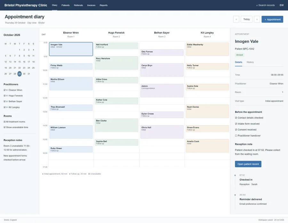This screenshot has width=288, height=223.
Task: Click the Kit Langley column header
Action: click(x=207, y=34)
